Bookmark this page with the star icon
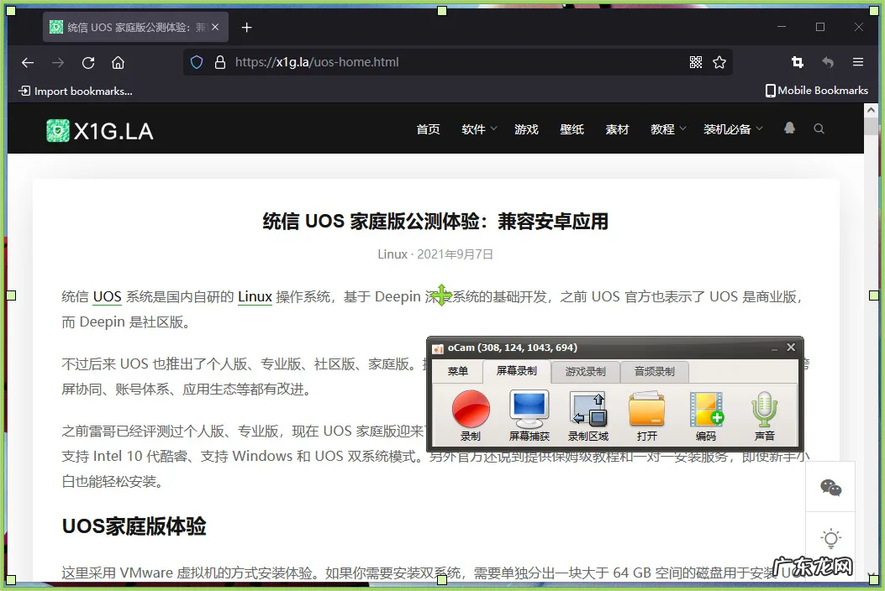 (719, 61)
